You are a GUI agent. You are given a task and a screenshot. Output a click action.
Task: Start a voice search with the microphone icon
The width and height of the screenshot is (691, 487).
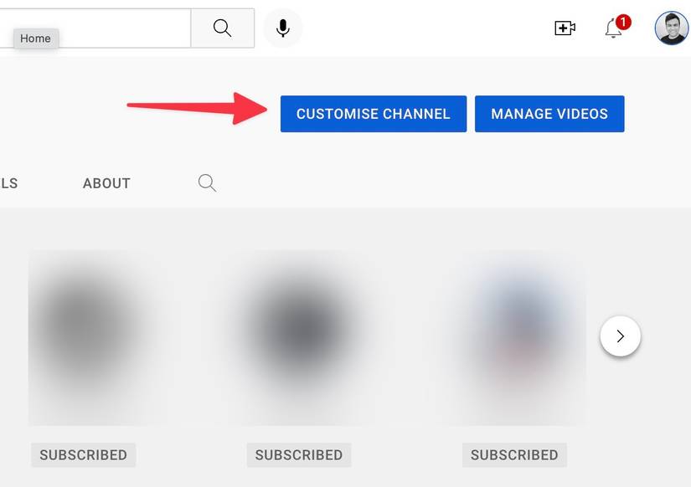point(282,28)
